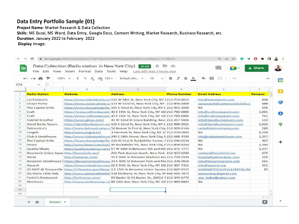Click the www.jungsik.kr website link
This screenshot has width=299, height=224.
coord(83,132)
